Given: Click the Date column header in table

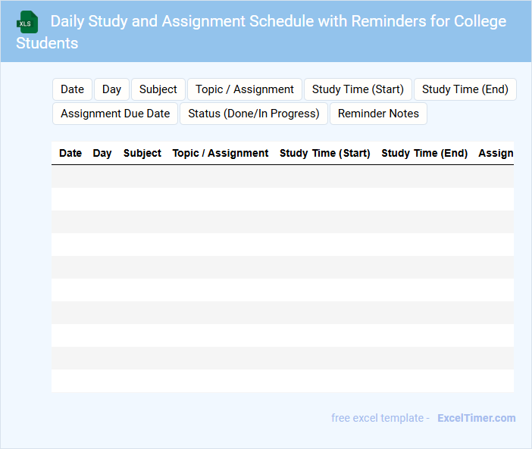Looking at the screenshot, I should pos(70,153).
